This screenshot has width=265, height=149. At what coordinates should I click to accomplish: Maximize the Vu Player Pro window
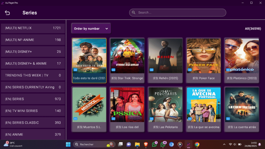(252, 3)
